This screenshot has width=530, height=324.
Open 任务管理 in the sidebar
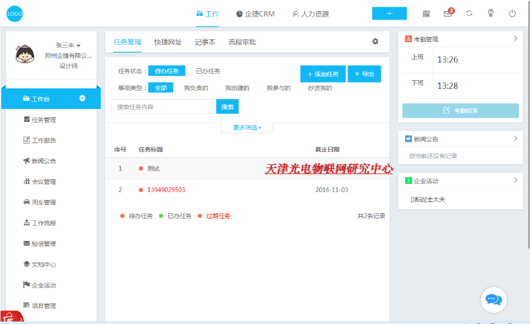point(40,120)
